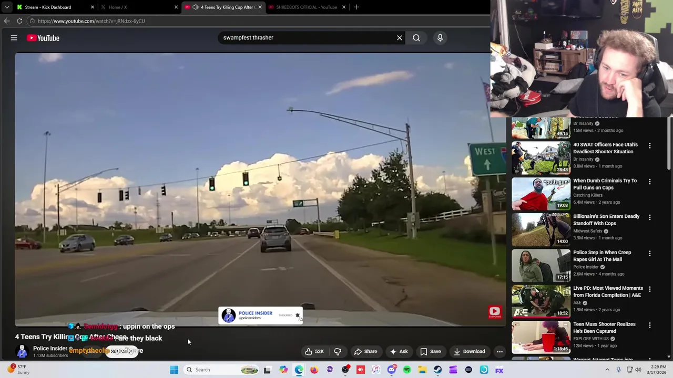Screen dimensions: 673x378
Task: Save video to a playlist
Action: pos(431,352)
